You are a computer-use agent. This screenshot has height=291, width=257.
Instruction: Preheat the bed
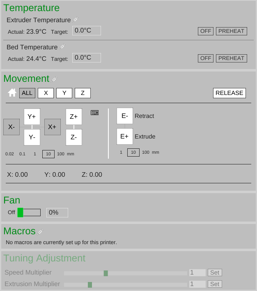point(231,58)
